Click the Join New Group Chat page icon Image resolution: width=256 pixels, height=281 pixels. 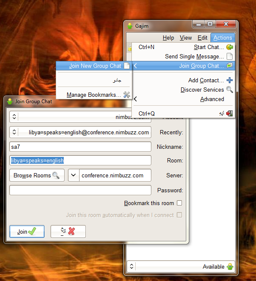point(127,66)
